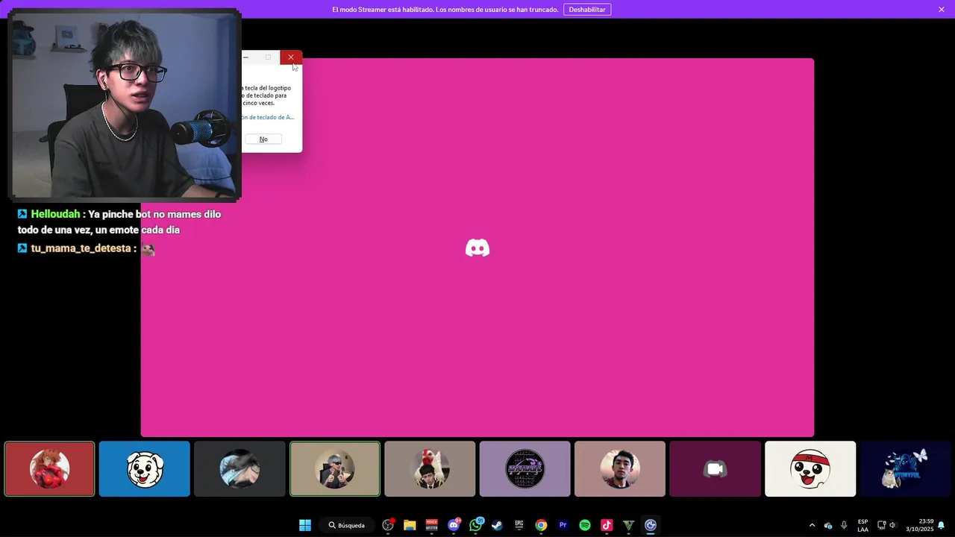Viewport: 955px width, 537px height.
Task: Open Discord from the taskbar
Action: [x=454, y=525]
